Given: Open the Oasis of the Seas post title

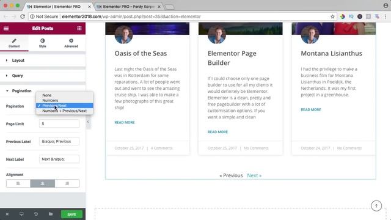Looking at the screenshot, I should pyautogui.click(x=141, y=53).
